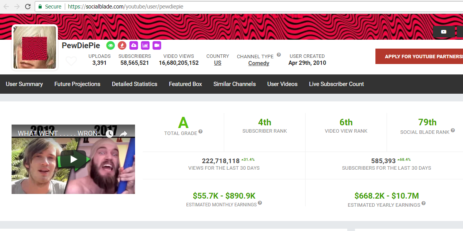Click Apply for YouTube Partnership button
The image size is (463, 231).
coord(419,56)
